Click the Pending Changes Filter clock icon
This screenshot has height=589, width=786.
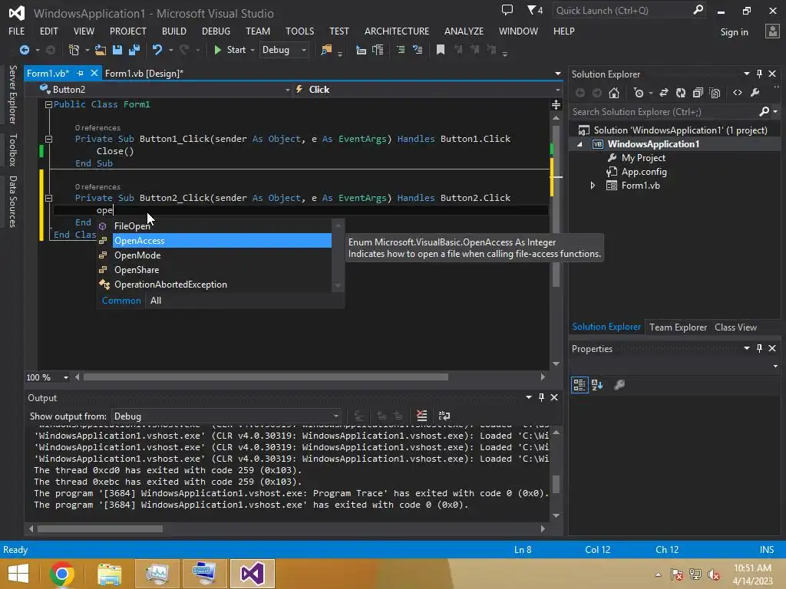pyautogui.click(x=639, y=93)
